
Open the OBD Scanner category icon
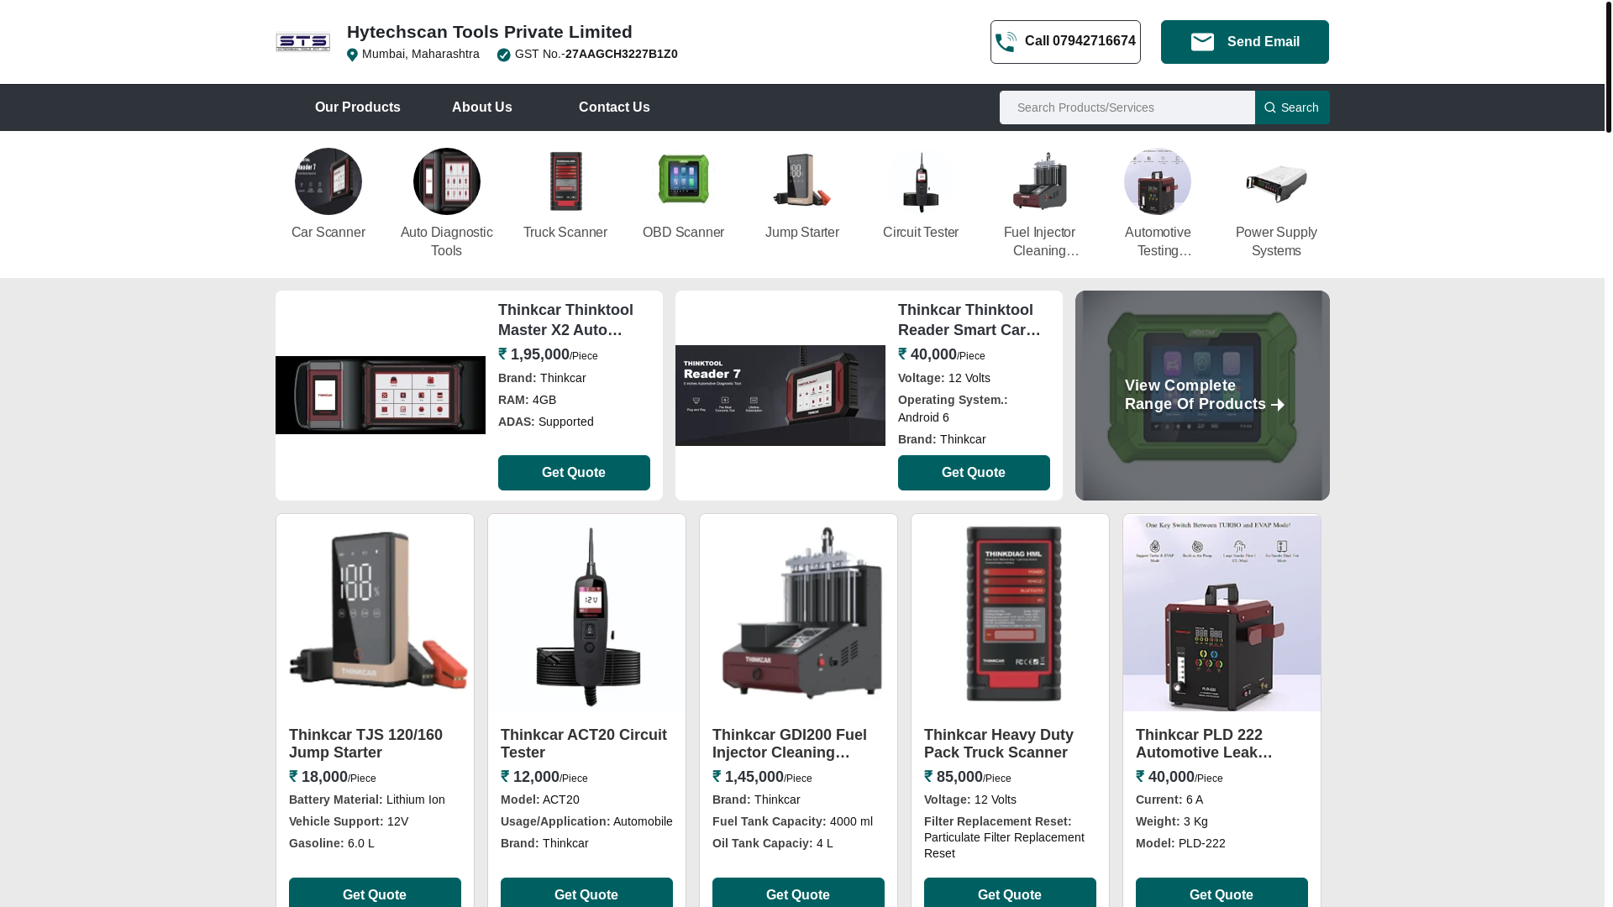pyautogui.click(x=684, y=181)
